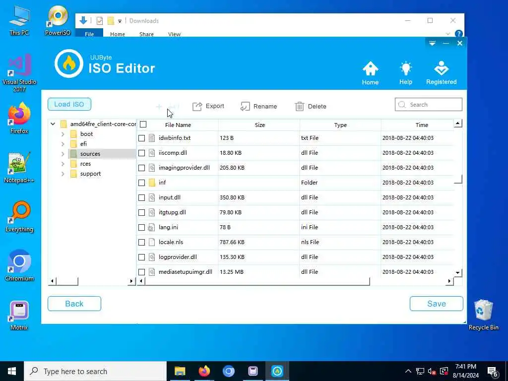Image resolution: width=508 pixels, height=381 pixels.
Task: Check the box for imagingprovider.dll
Action: [141, 168]
